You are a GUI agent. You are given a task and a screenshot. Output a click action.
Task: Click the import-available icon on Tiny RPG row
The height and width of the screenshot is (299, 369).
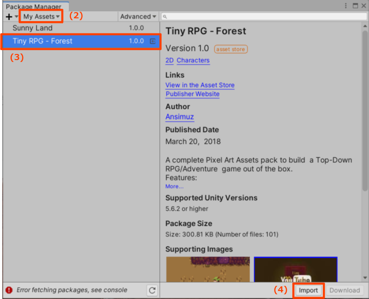click(x=153, y=41)
